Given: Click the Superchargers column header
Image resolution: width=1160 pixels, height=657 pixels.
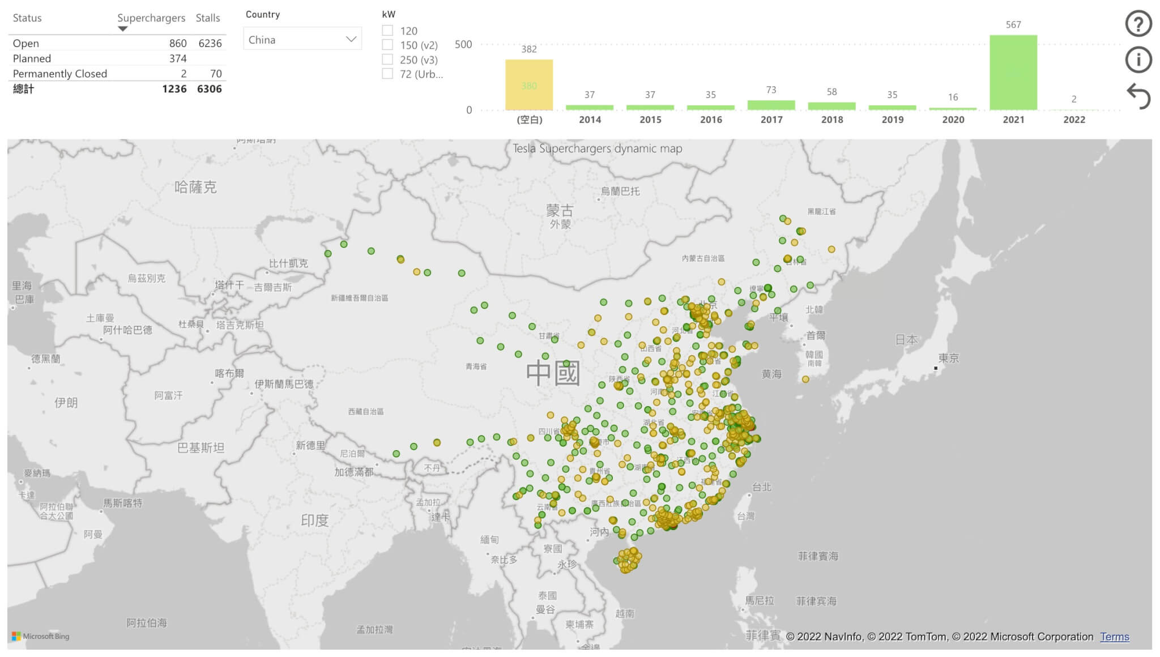Looking at the screenshot, I should click(151, 18).
